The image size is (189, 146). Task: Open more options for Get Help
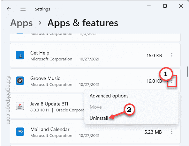[172, 55]
